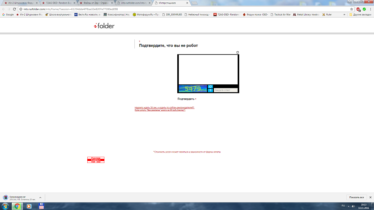Image resolution: width=374 pixels, height=210 pixels.
Task: Open the 'Небесный тихоход' bookmark
Action: [x=197, y=14]
